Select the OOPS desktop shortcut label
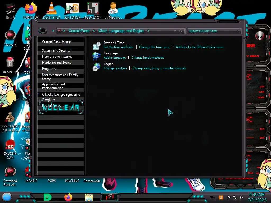Screen dimensions: 271x203 52,181
